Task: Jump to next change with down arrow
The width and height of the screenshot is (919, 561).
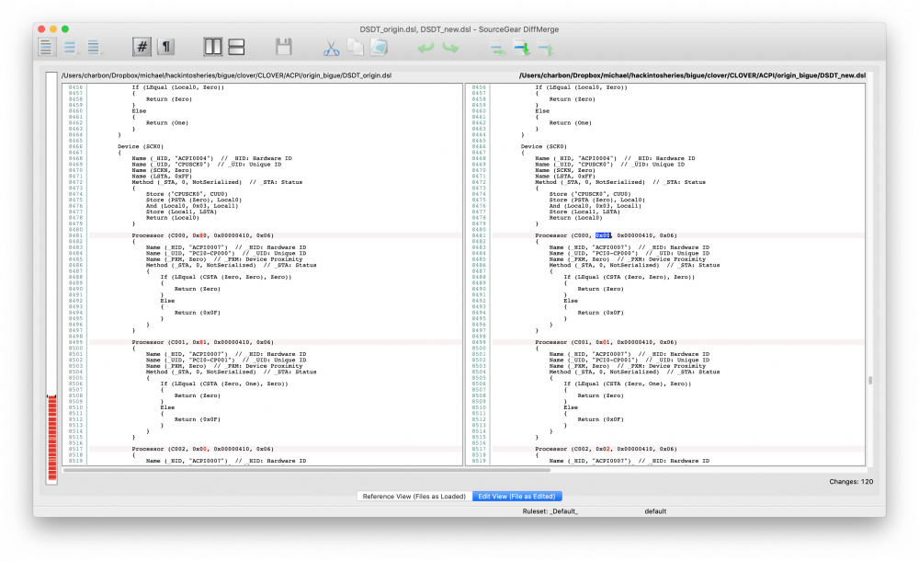Action: (522, 48)
